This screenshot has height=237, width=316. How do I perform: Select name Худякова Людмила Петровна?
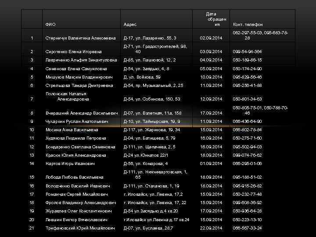[76, 138]
